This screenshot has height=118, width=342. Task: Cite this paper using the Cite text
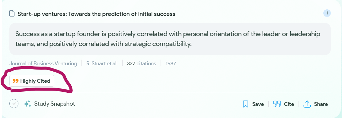(x=289, y=104)
